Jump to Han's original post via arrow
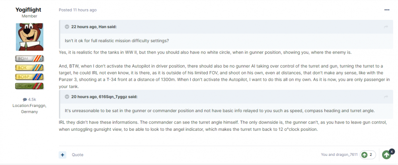 point(386,27)
